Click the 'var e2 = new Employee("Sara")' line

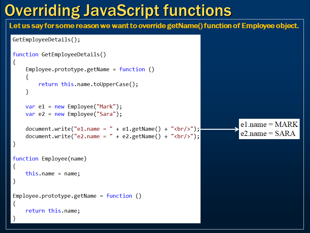tap(74, 114)
